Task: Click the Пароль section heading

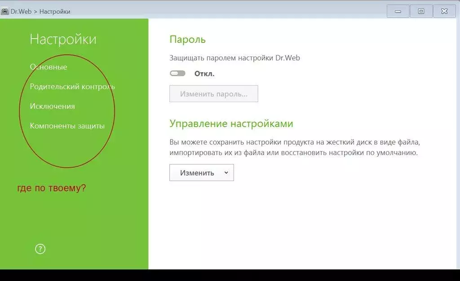Action: 187,39
